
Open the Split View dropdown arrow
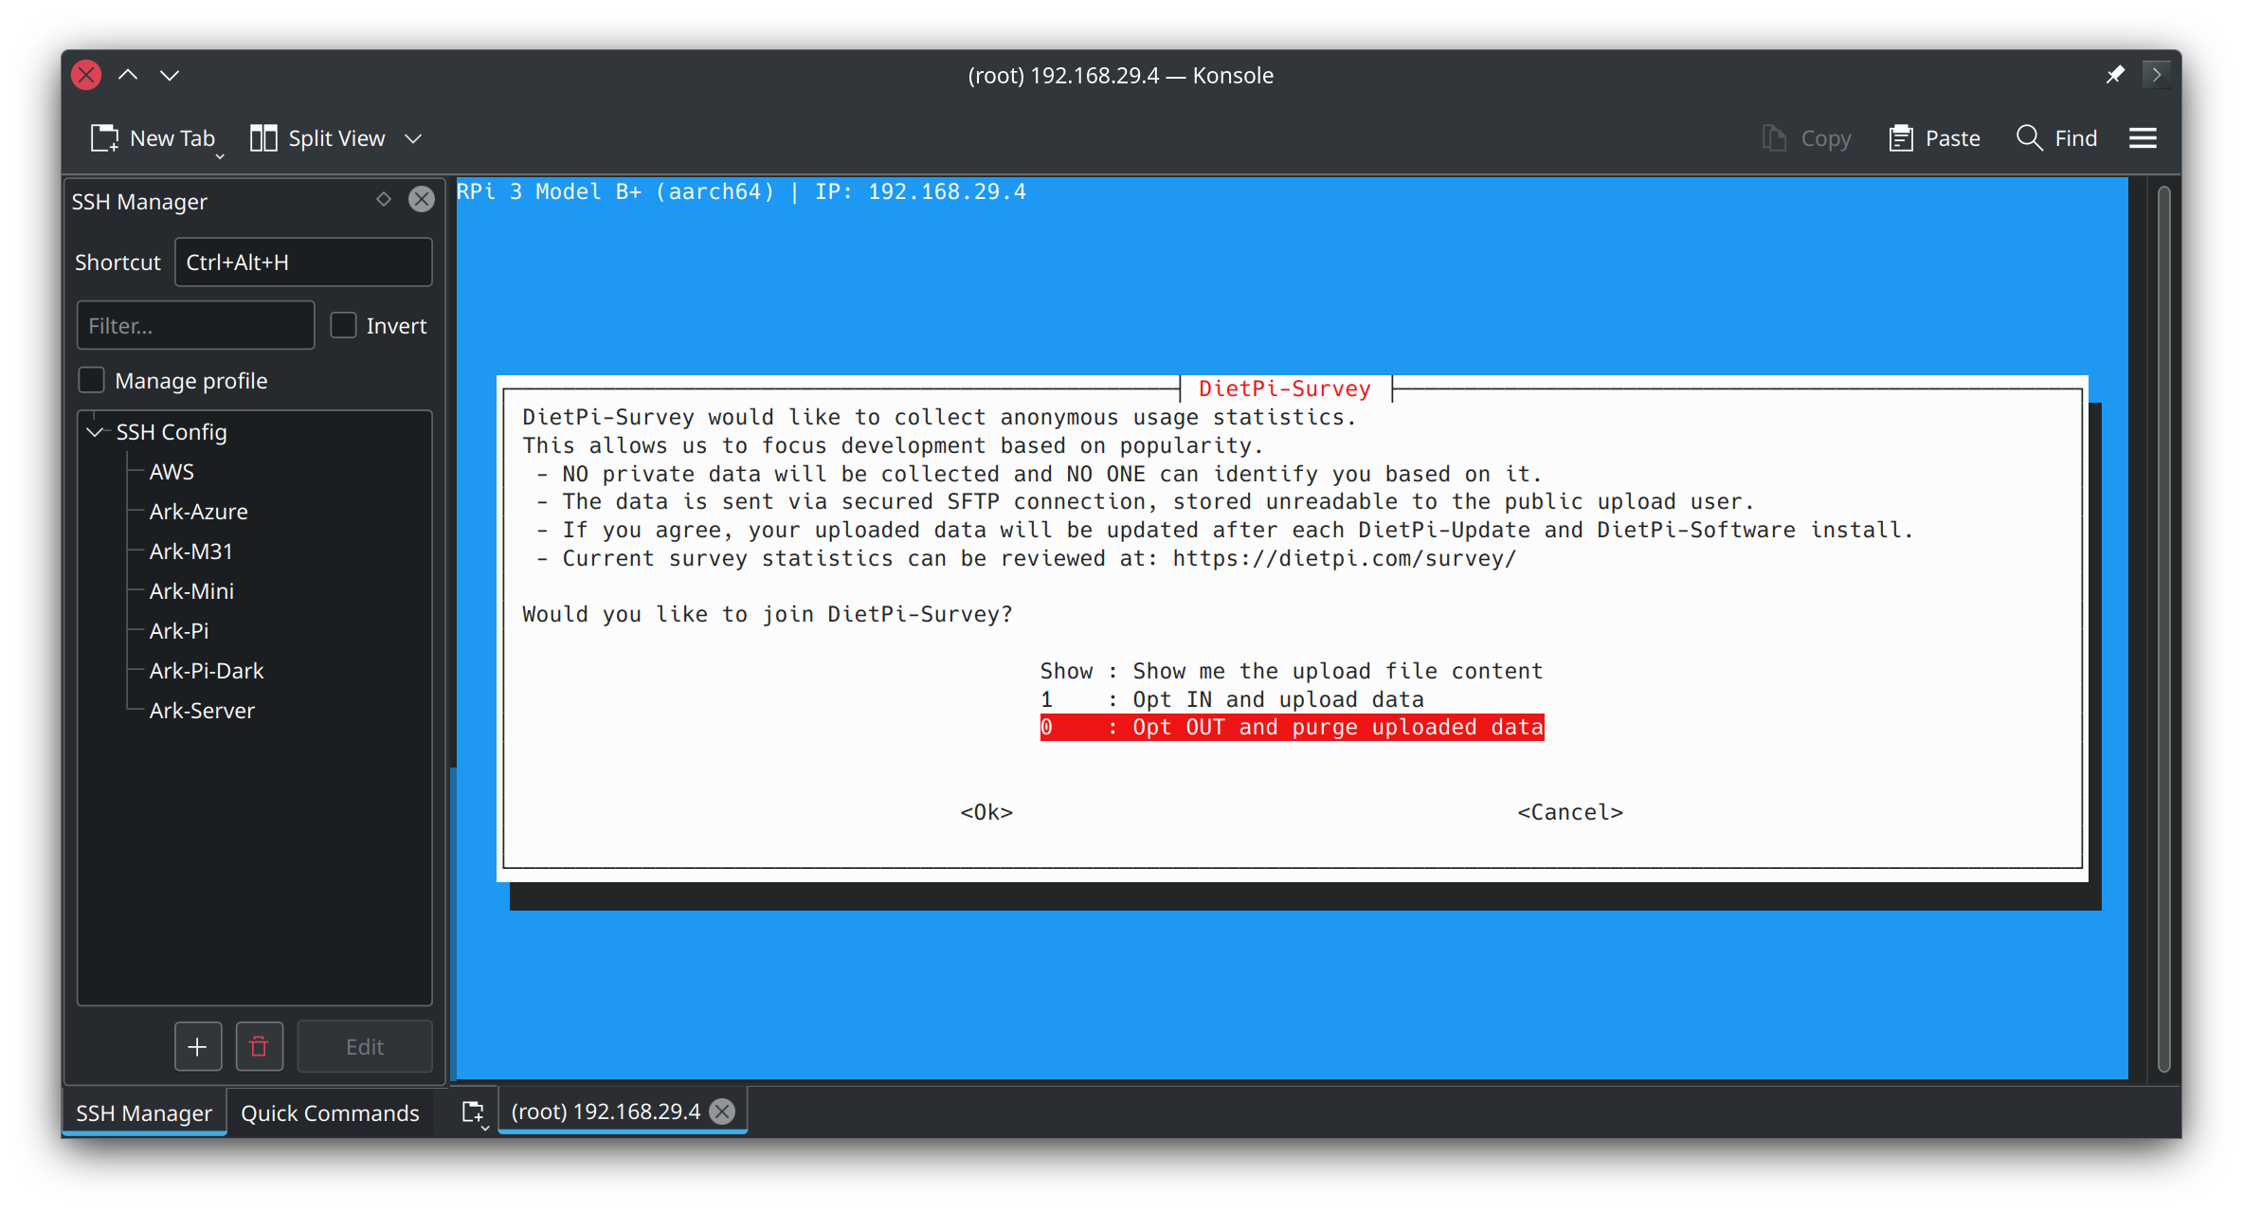tap(413, 138)
